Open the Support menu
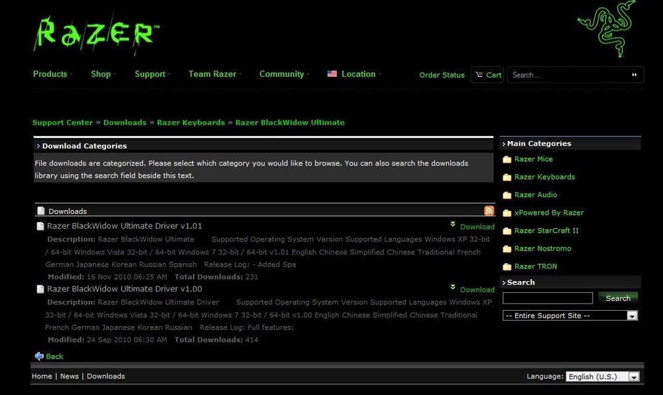663x395 pixels. coord(152,74)
